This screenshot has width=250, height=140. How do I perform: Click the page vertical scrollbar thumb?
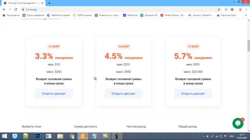[x=248, y=46]
